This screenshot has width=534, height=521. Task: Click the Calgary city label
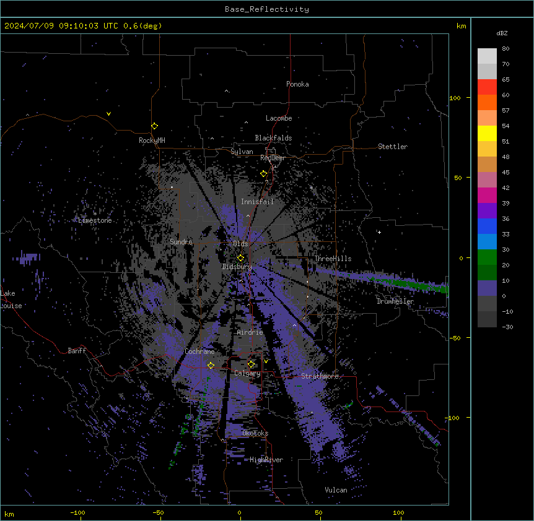(x=248, y=373)
